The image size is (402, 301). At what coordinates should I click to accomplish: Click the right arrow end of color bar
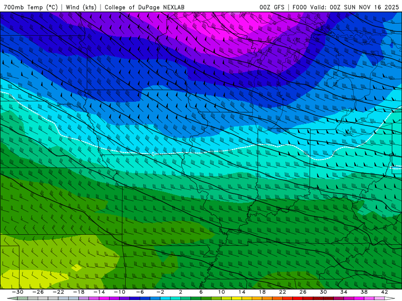tap(390, 298)
